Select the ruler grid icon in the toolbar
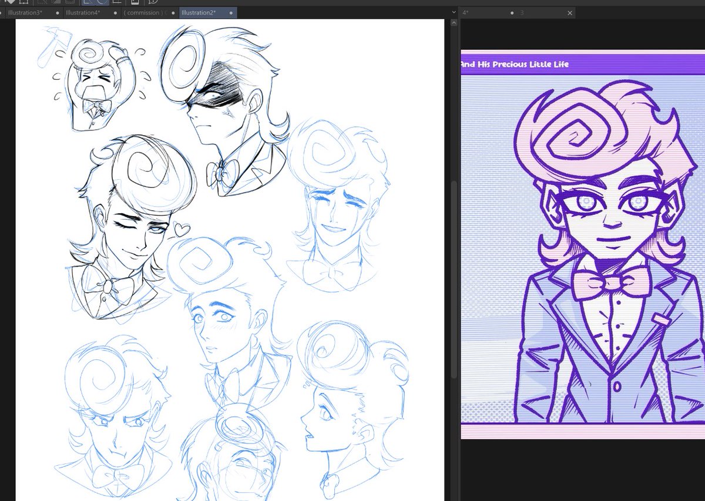 pos(117,3)
